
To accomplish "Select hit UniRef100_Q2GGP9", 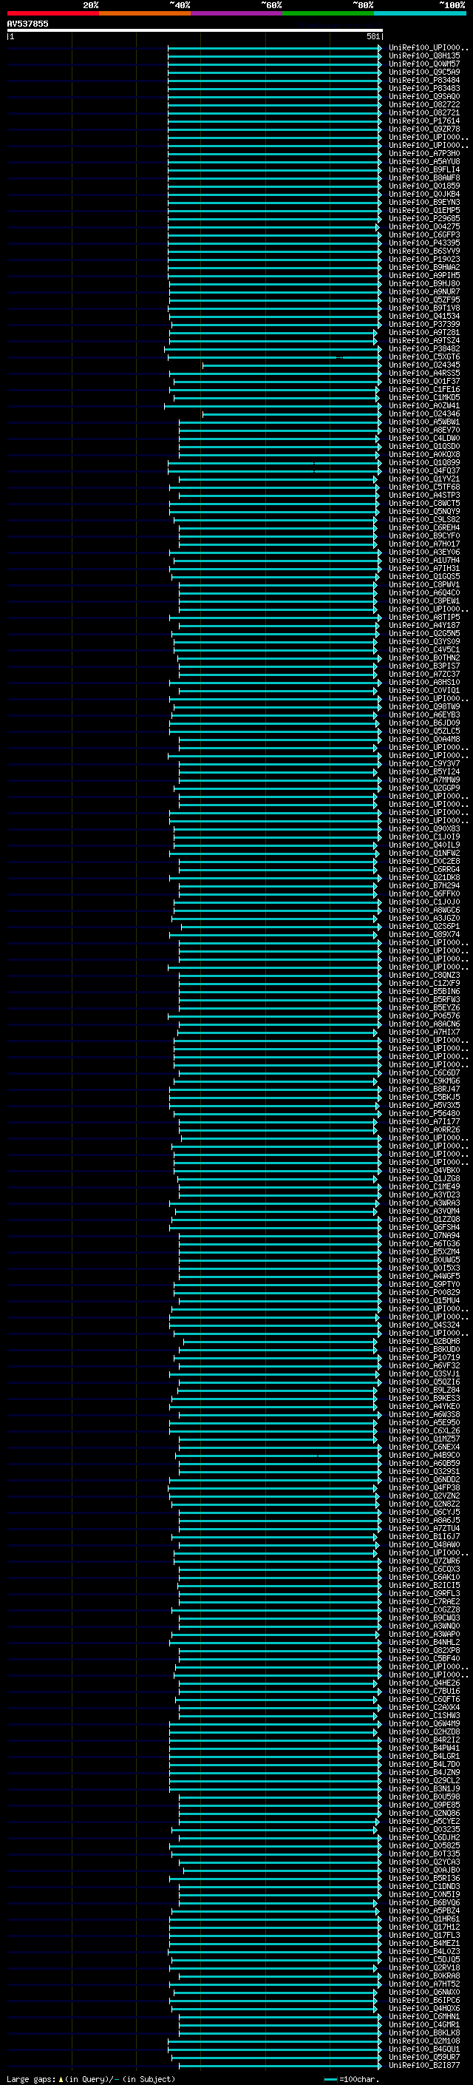I will pyautogui.click(x=423, y=788).
